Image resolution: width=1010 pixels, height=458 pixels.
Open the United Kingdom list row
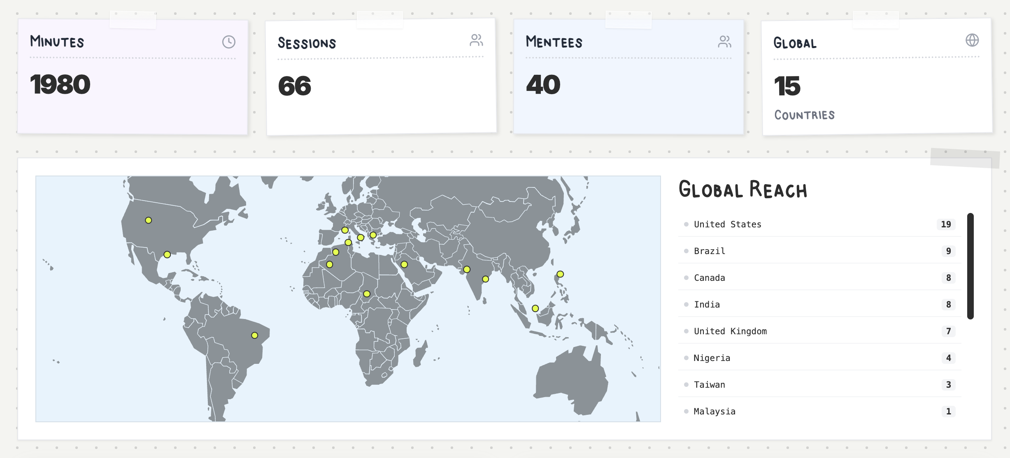(730, 331)
